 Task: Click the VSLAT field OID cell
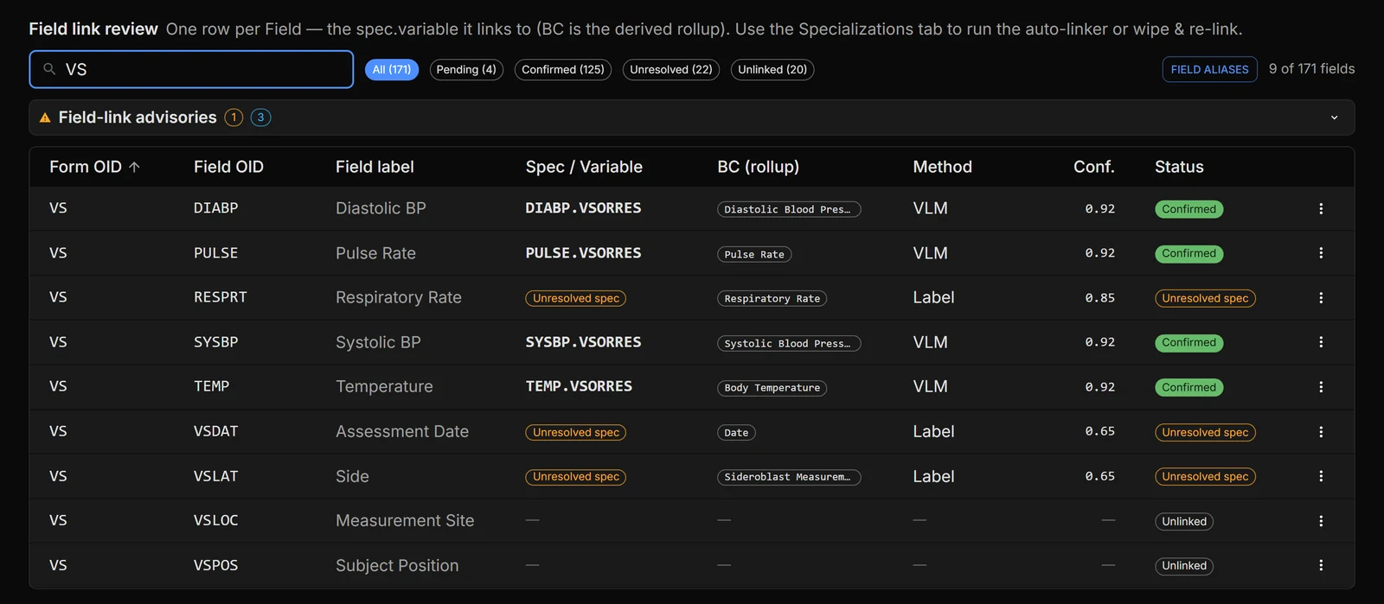215,476
